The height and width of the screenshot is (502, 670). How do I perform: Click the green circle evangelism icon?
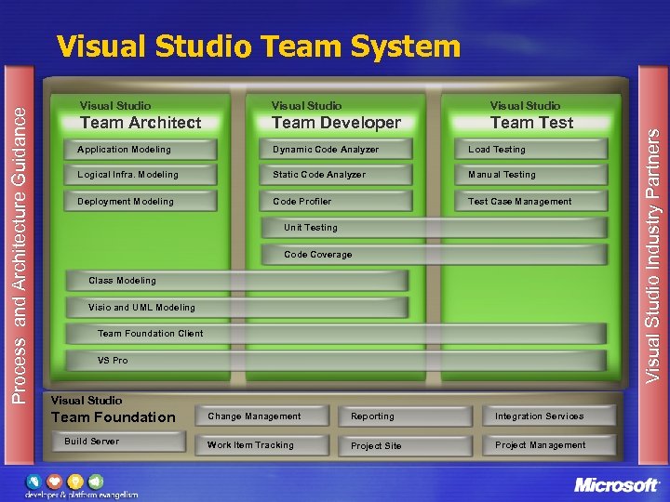[96, 482]
